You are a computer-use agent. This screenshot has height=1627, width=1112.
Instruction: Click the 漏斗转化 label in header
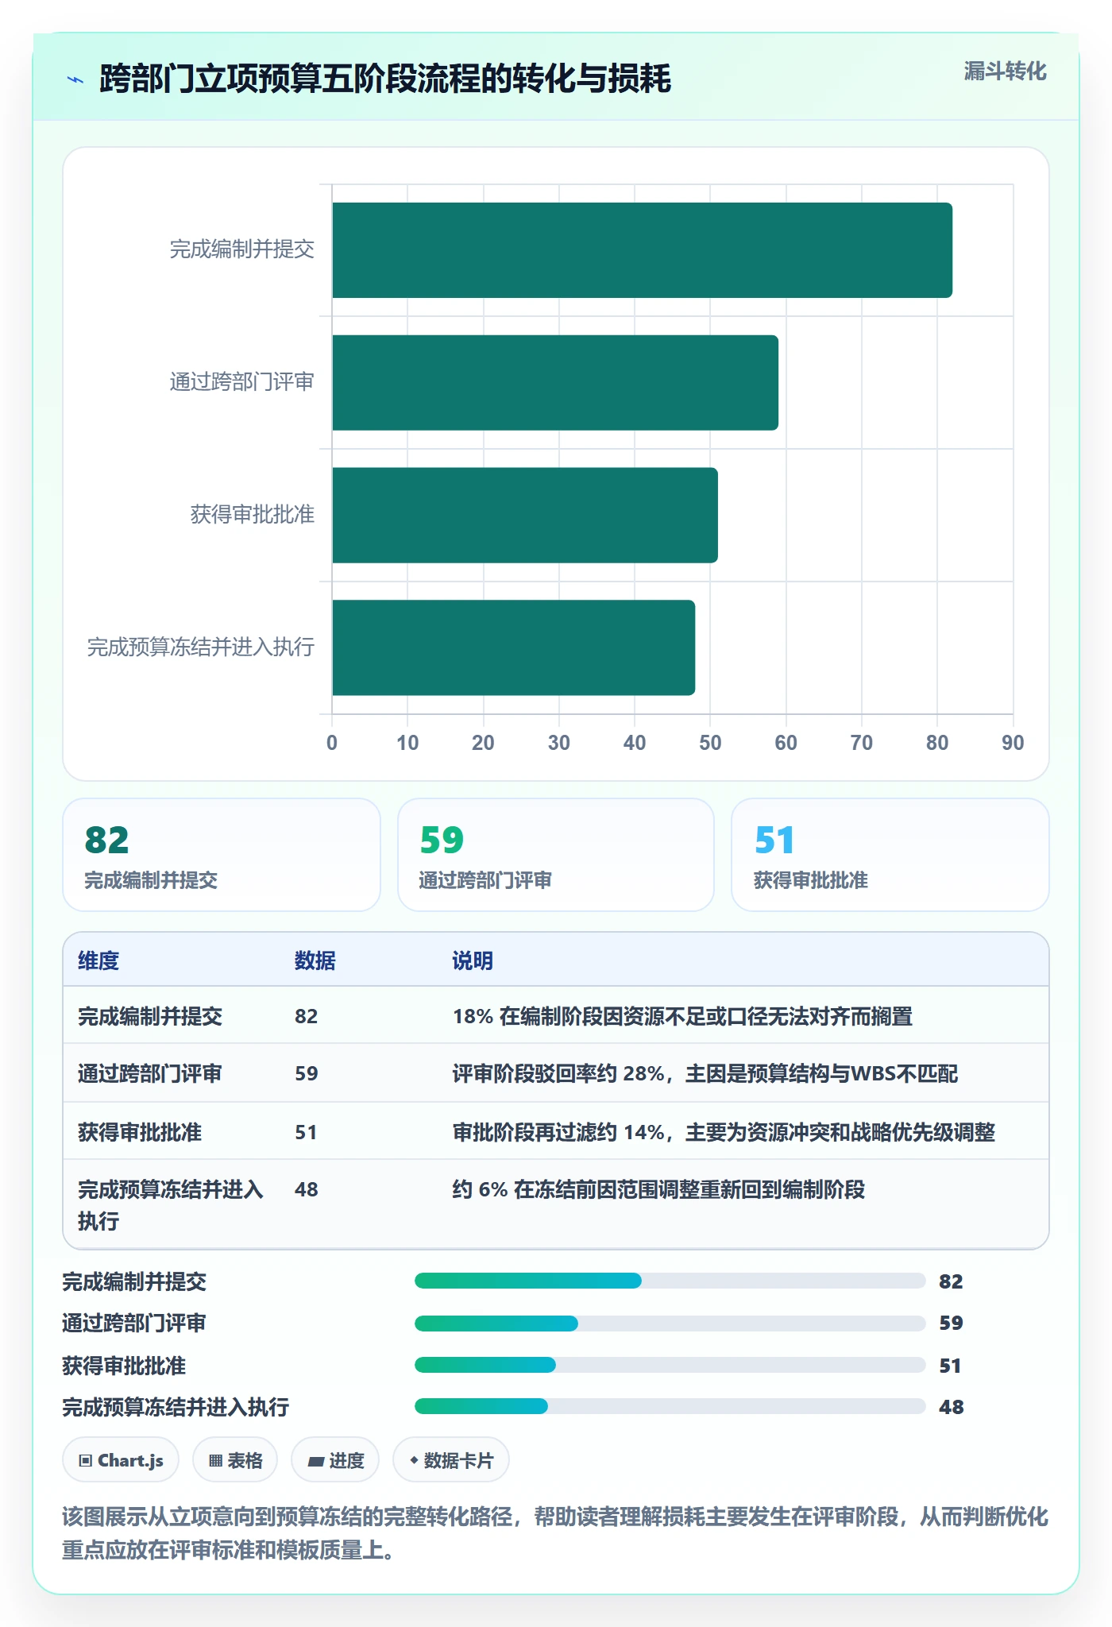click(1005, 71)
